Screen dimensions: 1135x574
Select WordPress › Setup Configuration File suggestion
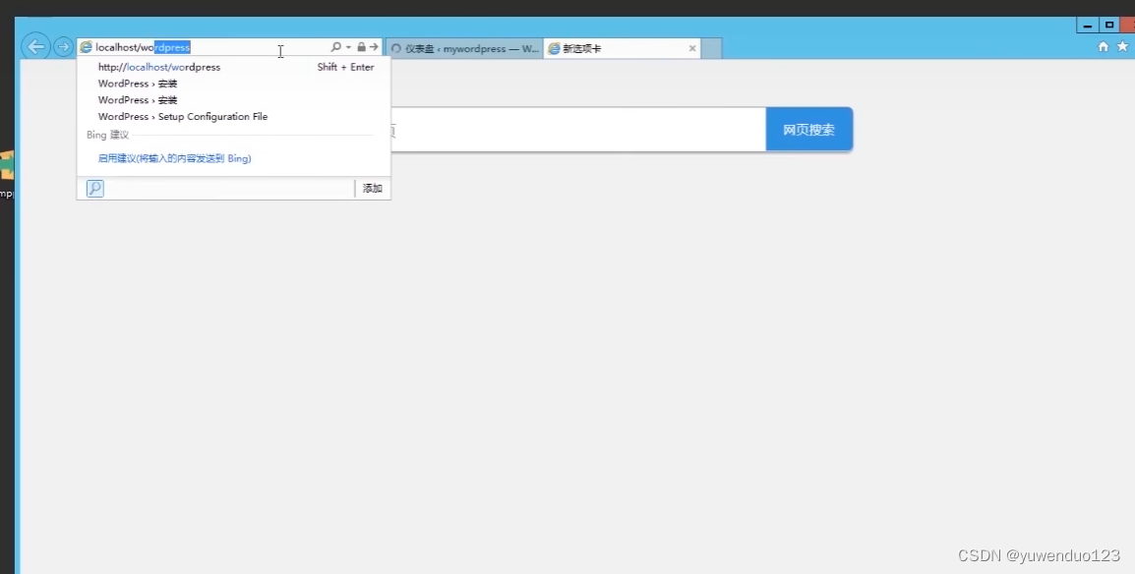[234, 116]
